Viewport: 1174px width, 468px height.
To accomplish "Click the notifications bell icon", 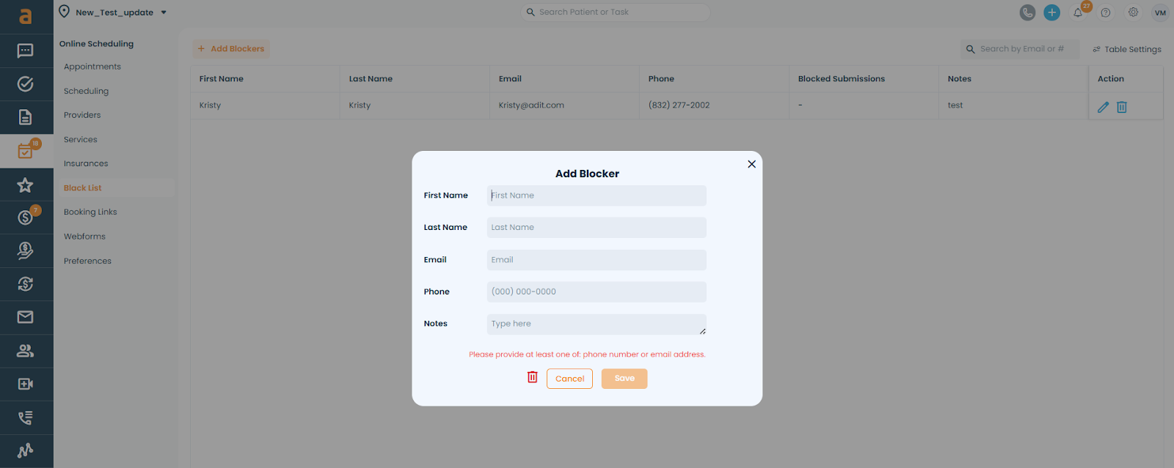I will [1078, 12].
